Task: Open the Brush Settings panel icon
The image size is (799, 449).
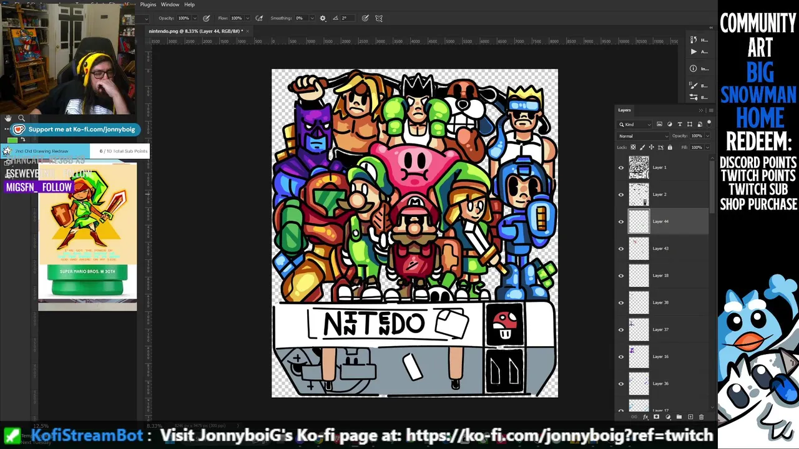Action: 694,86
